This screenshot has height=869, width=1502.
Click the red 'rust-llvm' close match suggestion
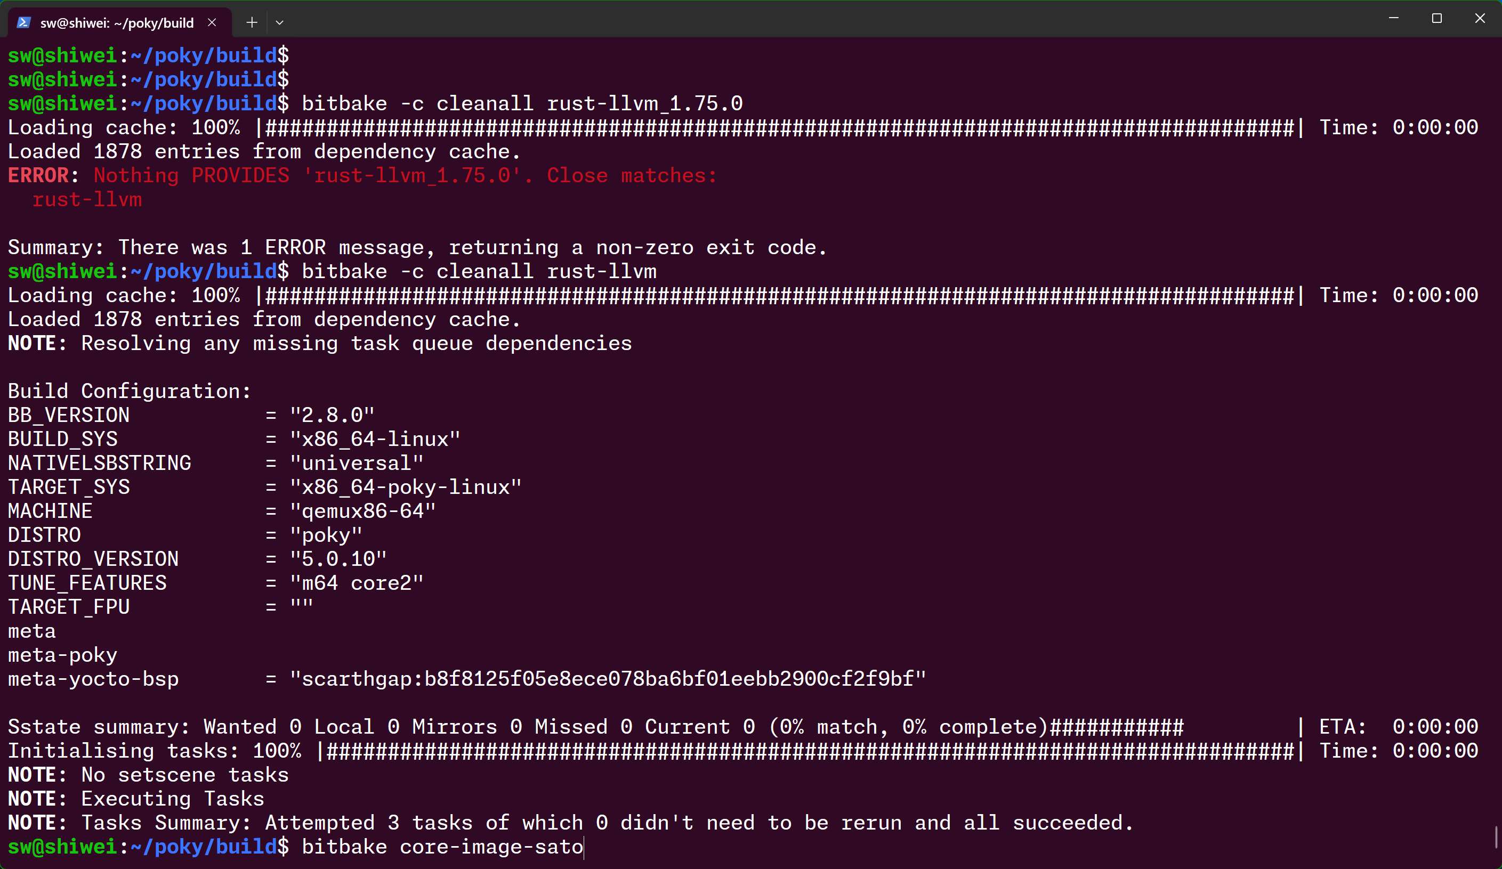click(x=87, y=199)
